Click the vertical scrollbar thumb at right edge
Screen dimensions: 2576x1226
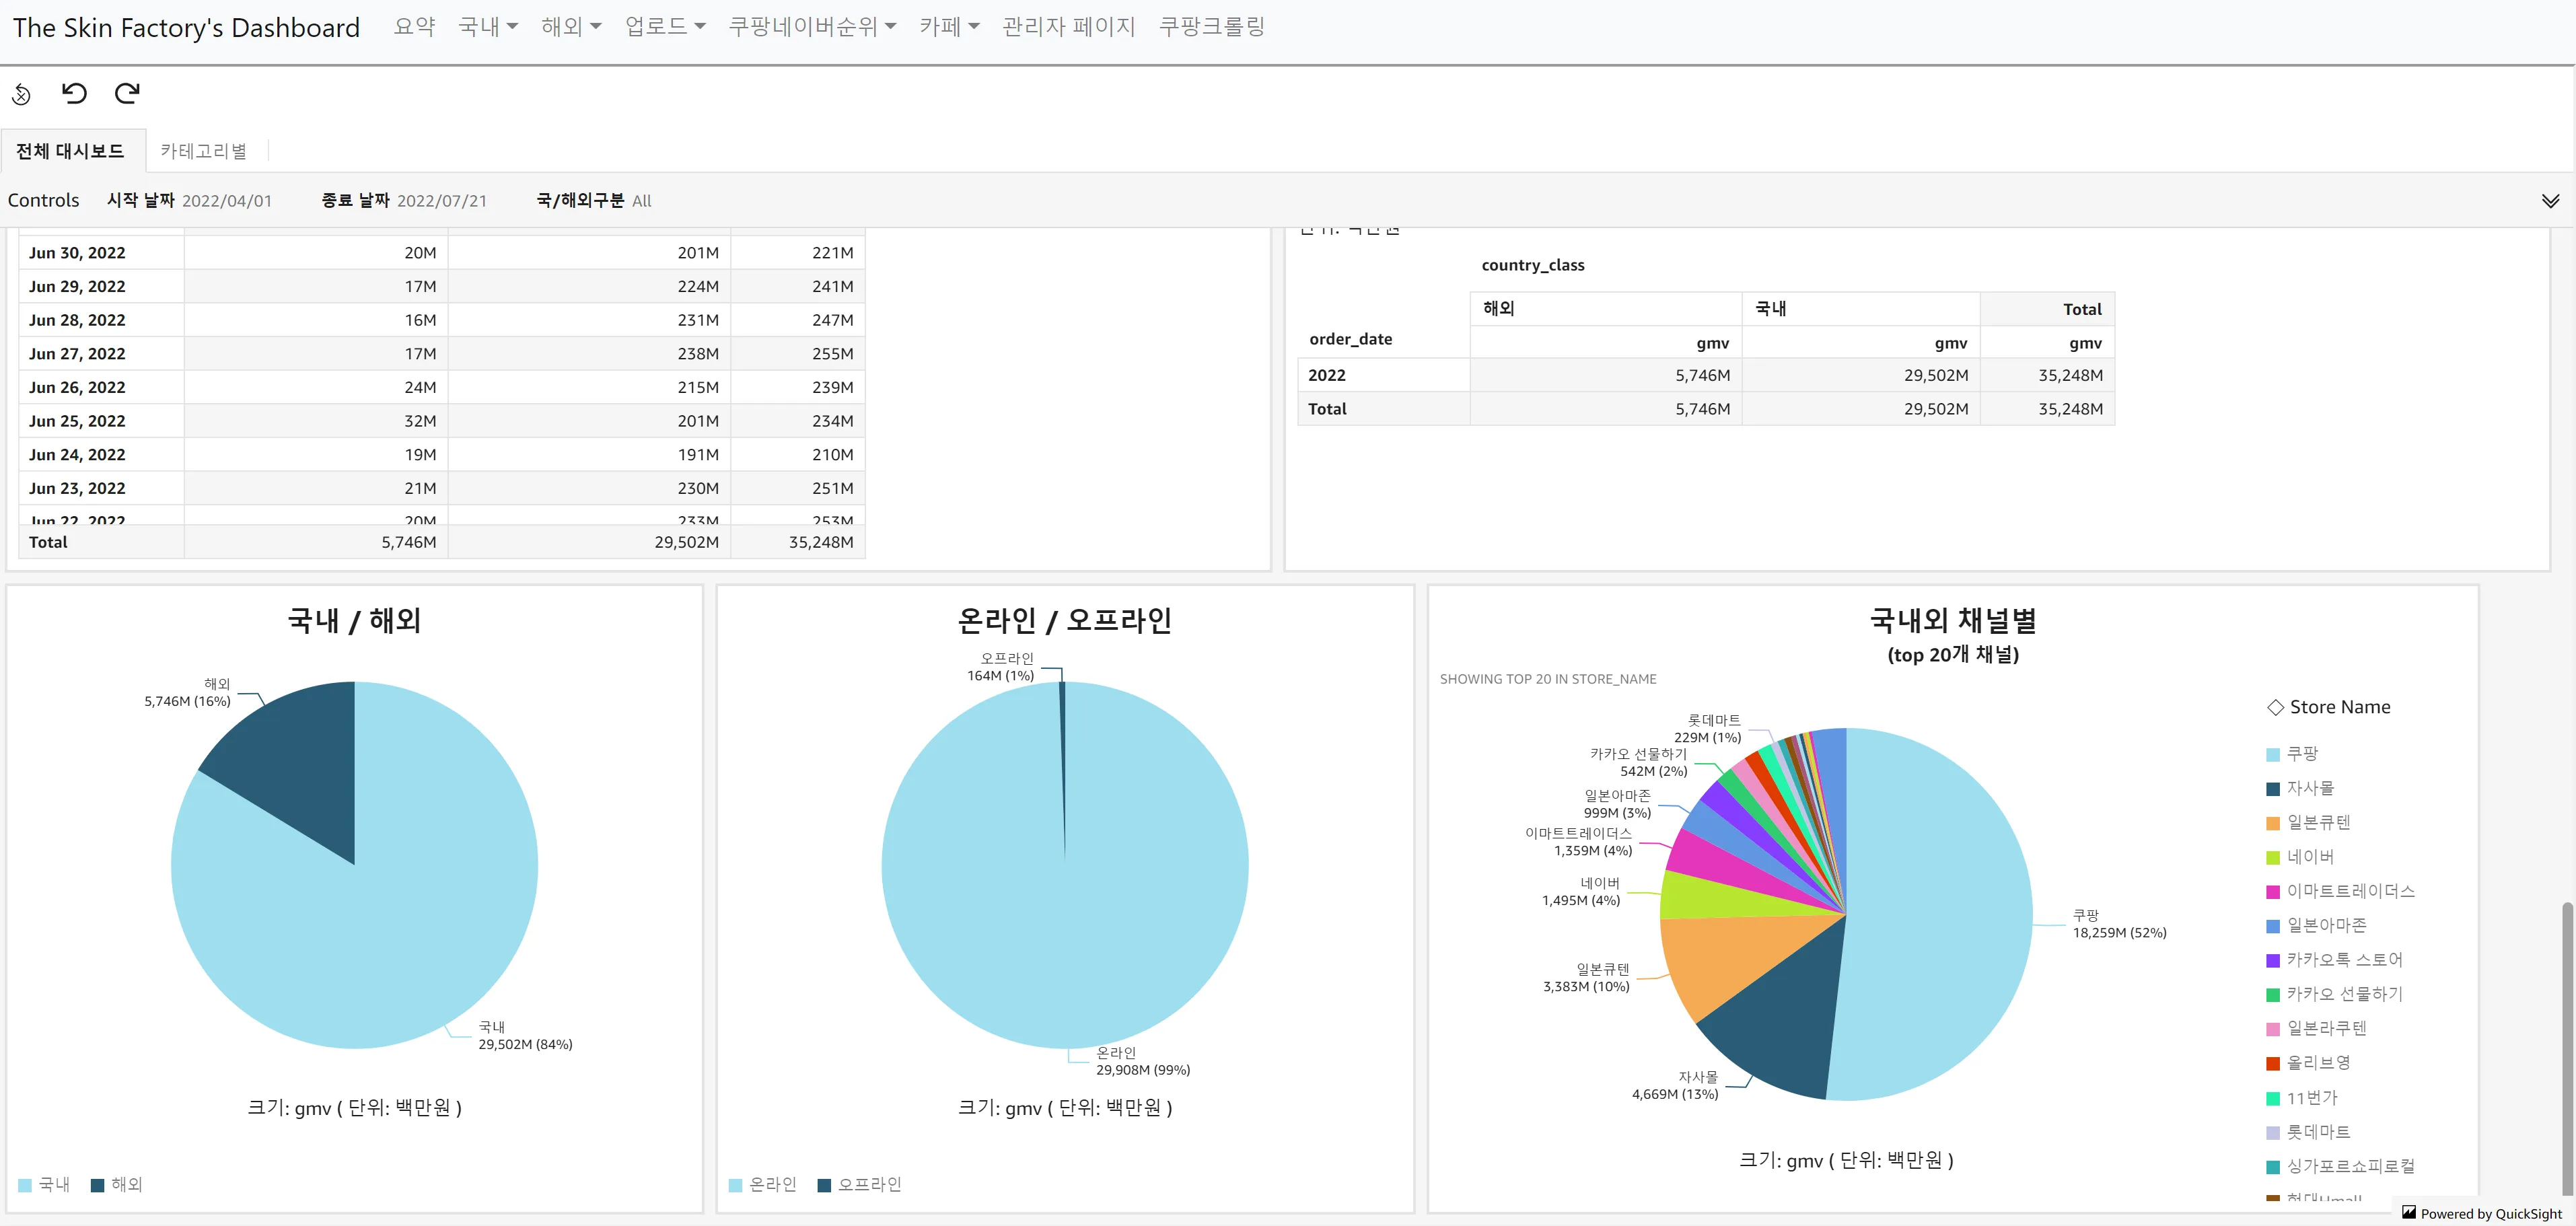(x=2566, y=1048)
